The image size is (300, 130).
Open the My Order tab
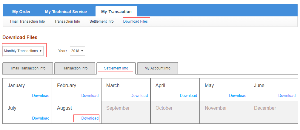[x=21, y=12]
